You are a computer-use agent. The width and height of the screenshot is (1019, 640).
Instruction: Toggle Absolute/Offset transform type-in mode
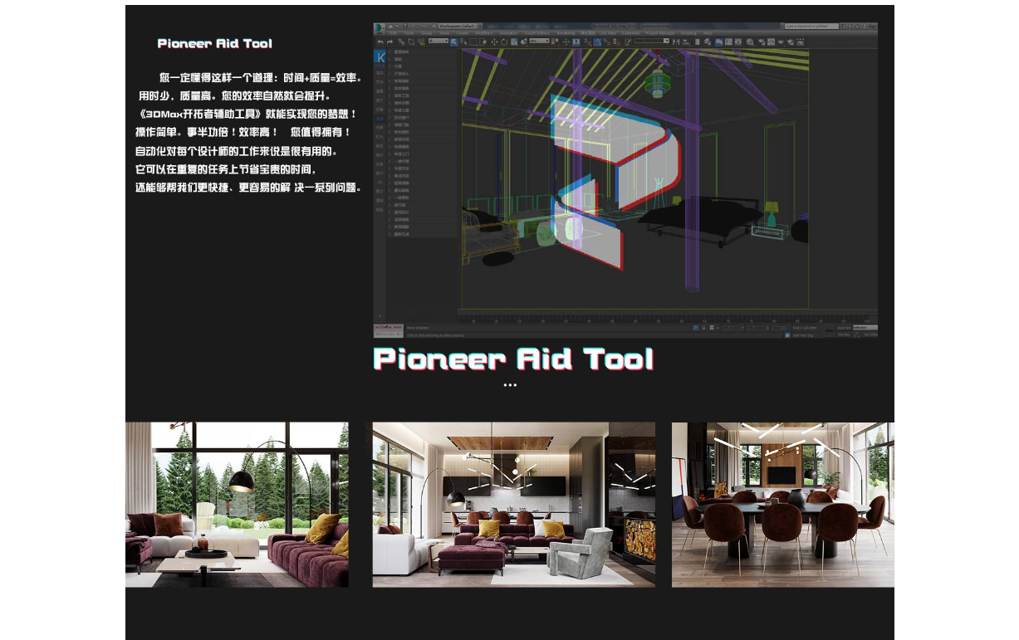712,328
